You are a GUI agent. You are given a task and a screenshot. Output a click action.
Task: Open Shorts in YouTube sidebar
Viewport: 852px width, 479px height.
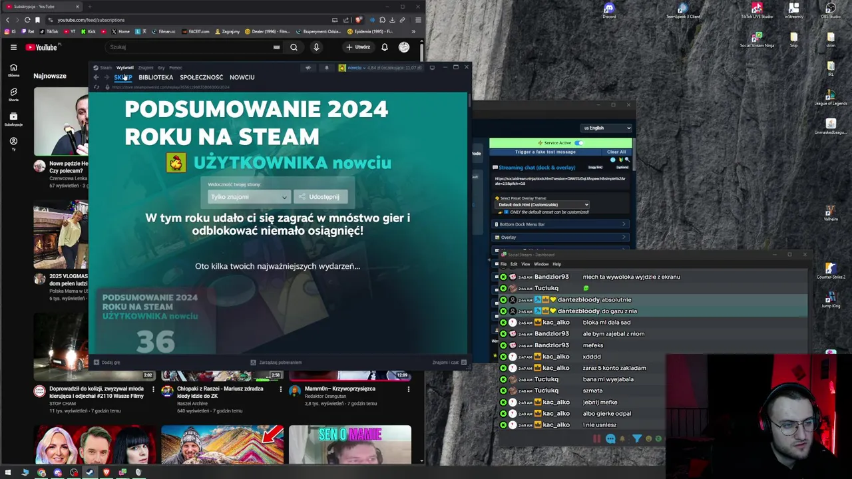[x=13, y=94]
